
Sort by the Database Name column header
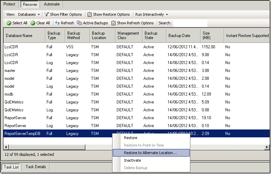tap(19, 36)
